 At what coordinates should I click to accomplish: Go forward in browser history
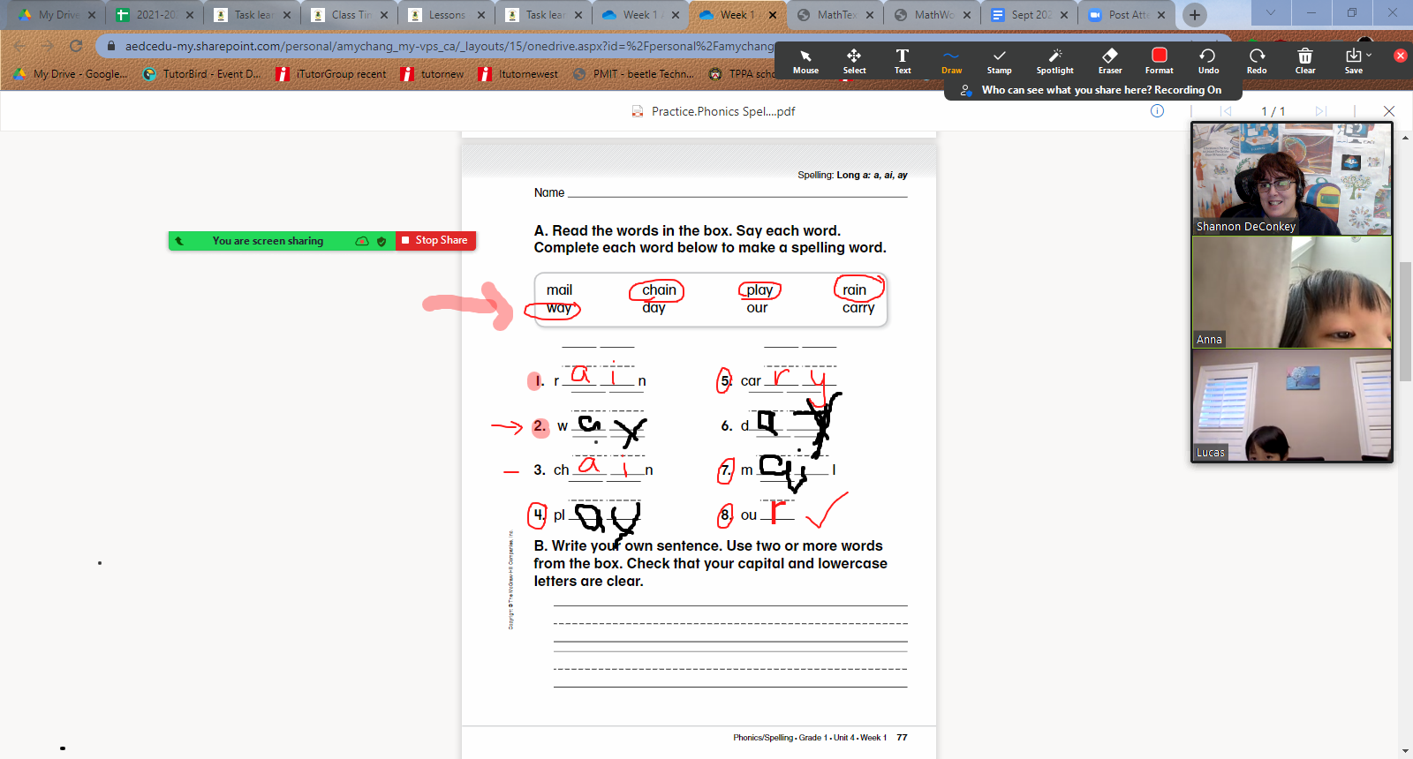(x=48, y=46)
